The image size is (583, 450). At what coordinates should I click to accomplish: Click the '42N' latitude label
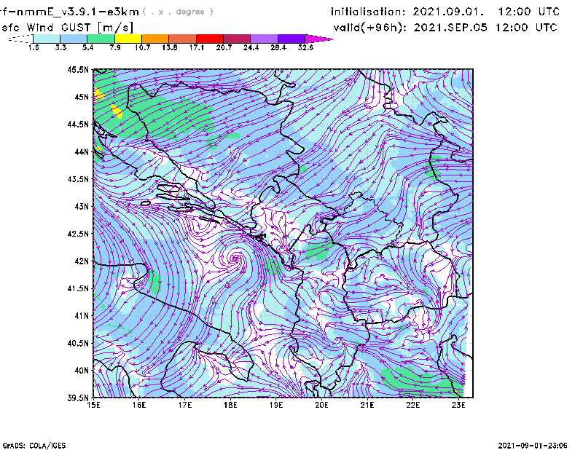[x=82, y=261]
